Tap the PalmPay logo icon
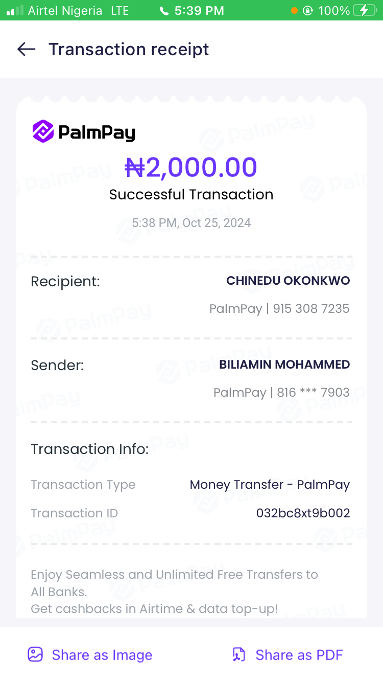383x682 pixels. 43,132
